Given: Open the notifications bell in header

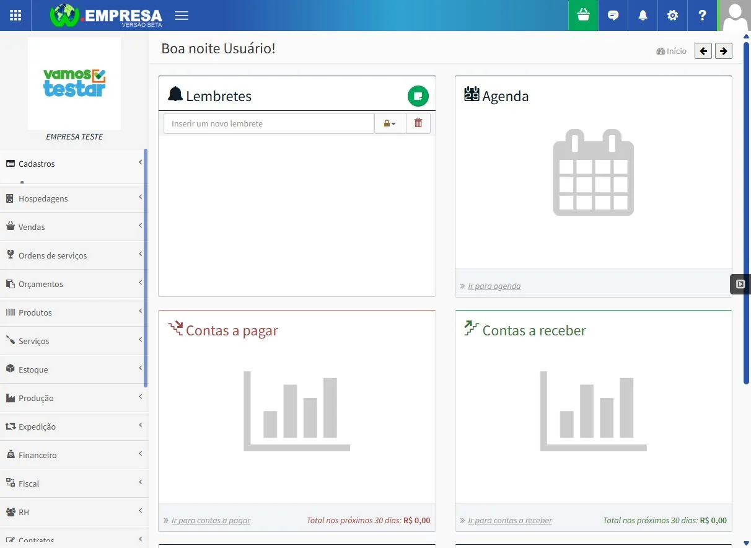Looking at the screenshot, I should [643, 15].
